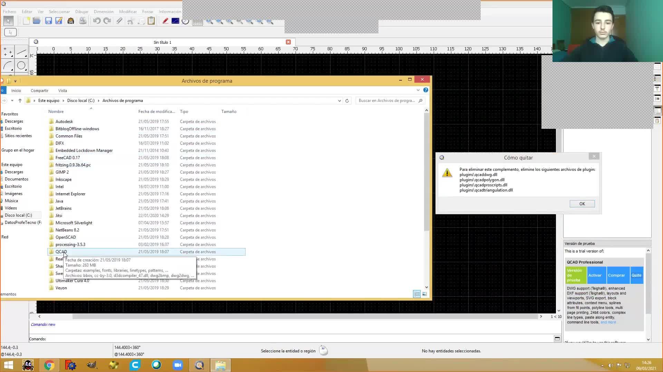Click the SVG export icon
Image resolution: width=663 pixels, height=372 pixels.
coord(71,21)
